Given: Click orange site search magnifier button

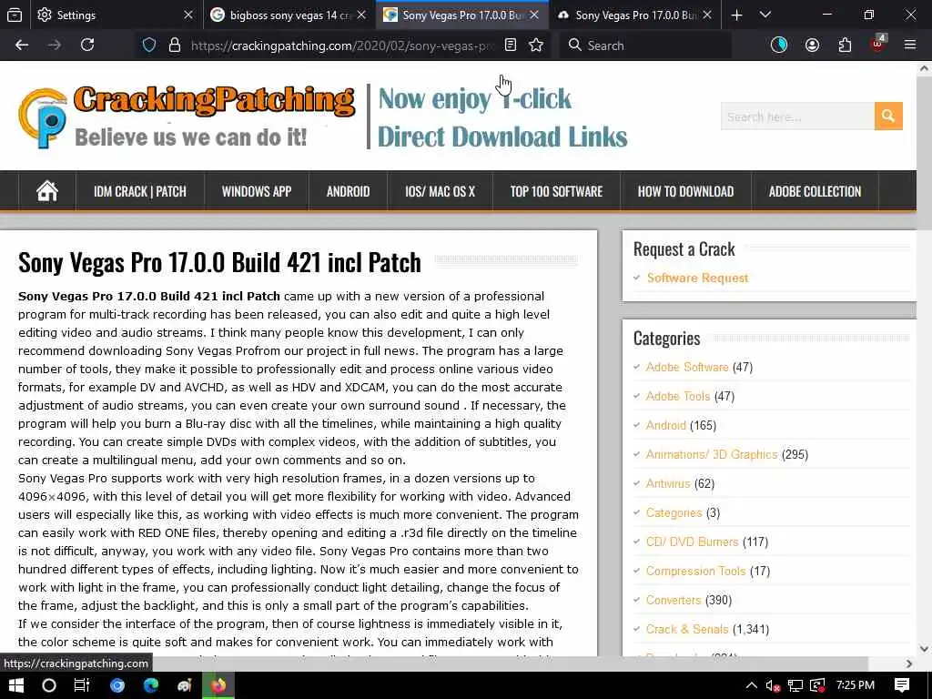Looking at the screenshot, I should pyautogui.click(x=888, y=116).
